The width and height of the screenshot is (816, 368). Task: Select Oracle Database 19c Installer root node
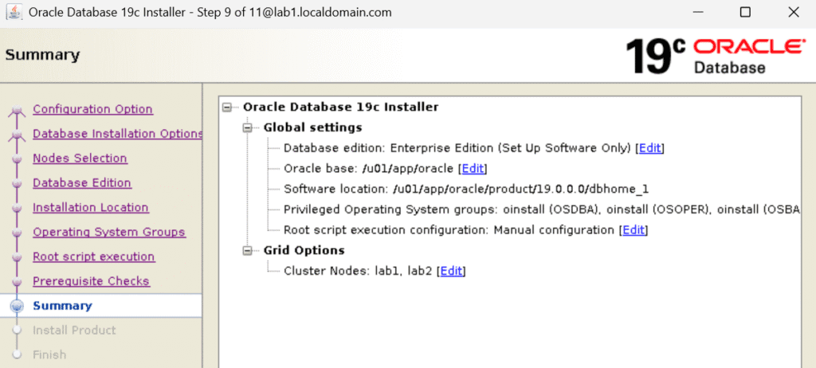click(340, 108)
